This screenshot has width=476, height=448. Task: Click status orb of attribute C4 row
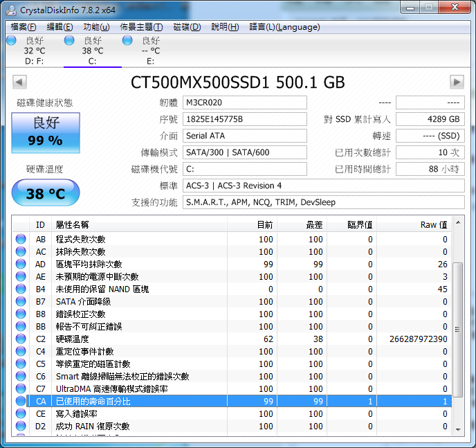pyautogui.click(x=21, y=351)
